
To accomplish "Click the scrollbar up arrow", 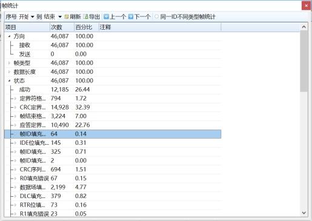I will [304, 27].
